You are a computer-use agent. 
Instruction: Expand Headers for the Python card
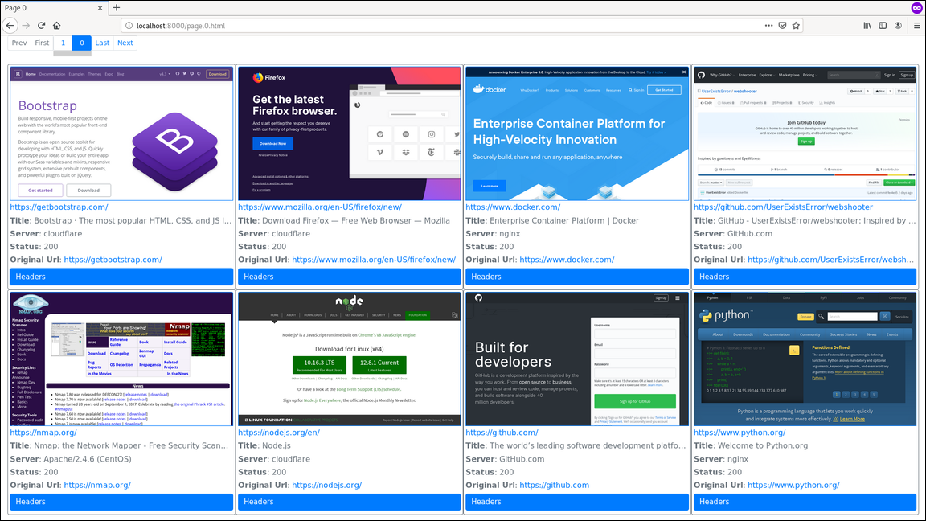(x=805, y=502)
